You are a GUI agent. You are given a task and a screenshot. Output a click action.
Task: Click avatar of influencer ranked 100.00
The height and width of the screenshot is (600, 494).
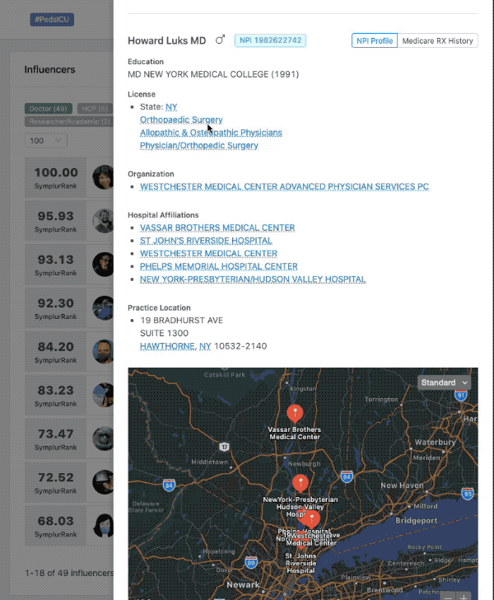(x=103, y=177)
